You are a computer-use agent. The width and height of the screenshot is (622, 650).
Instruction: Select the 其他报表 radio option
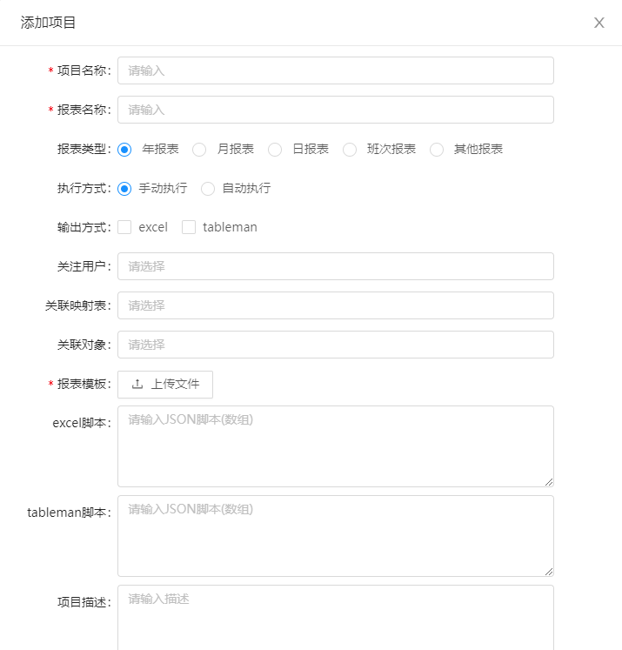(437, 150)
